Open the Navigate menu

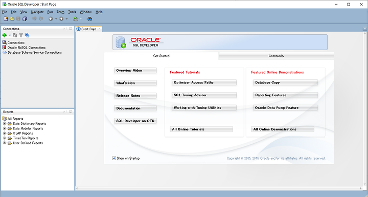click(37, 12)
